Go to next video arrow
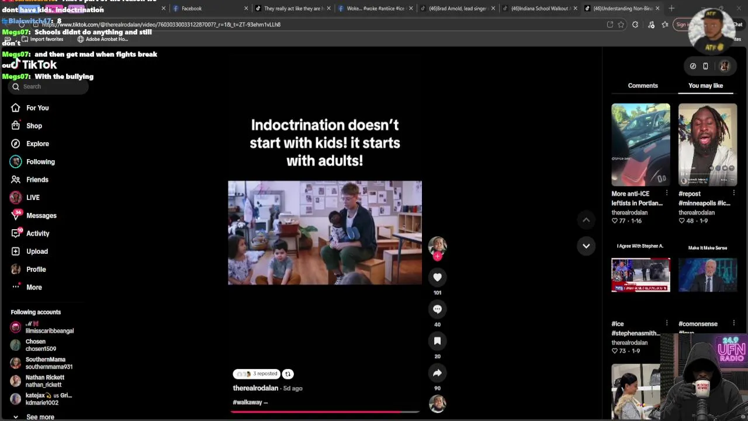 pyautogui.click(x=586, y=246)
